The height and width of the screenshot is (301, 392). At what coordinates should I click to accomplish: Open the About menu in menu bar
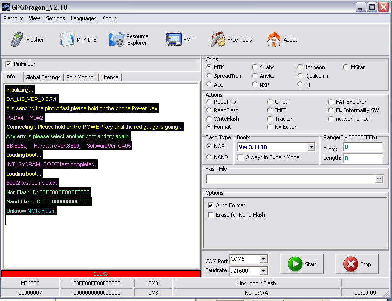point(109,18)
